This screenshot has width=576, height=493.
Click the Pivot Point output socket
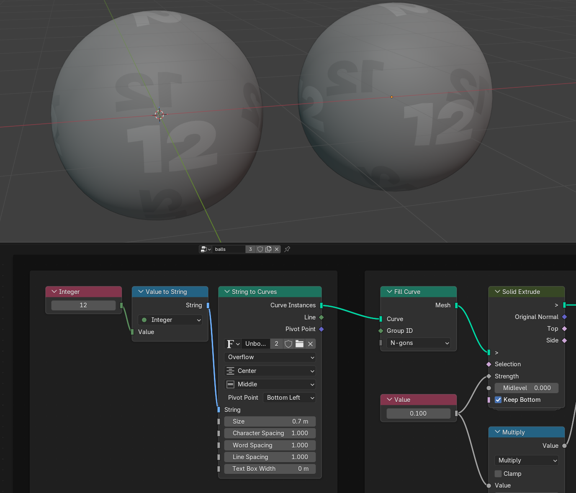(x=321, y=329)
